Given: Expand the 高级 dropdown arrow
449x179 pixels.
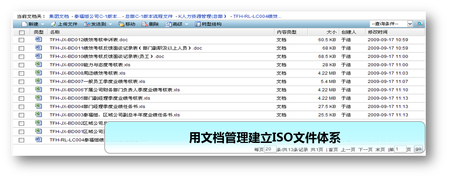Looking at the screenshot, I should click(186, 25).
